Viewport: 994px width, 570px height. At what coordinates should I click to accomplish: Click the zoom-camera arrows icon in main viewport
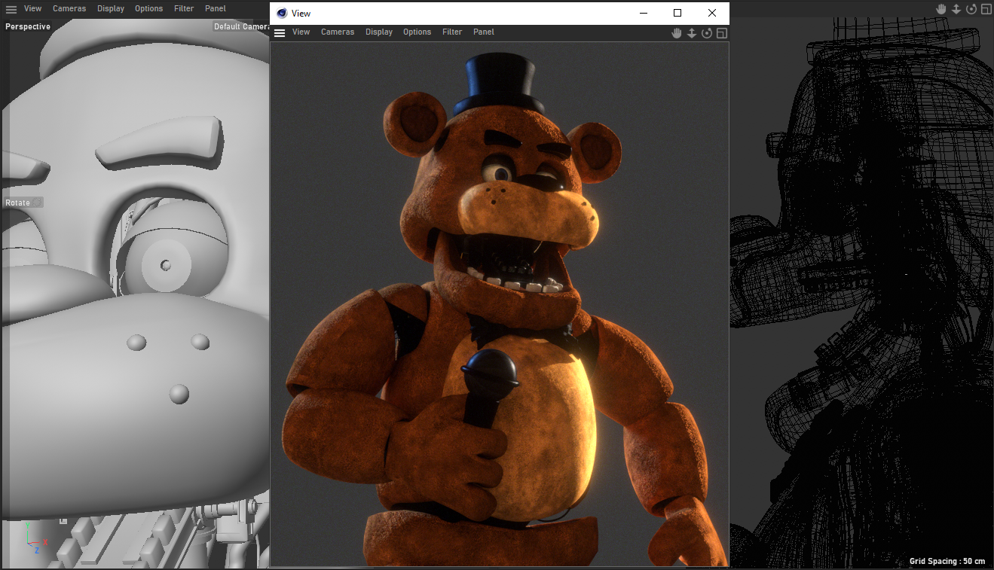pos(956,9)
